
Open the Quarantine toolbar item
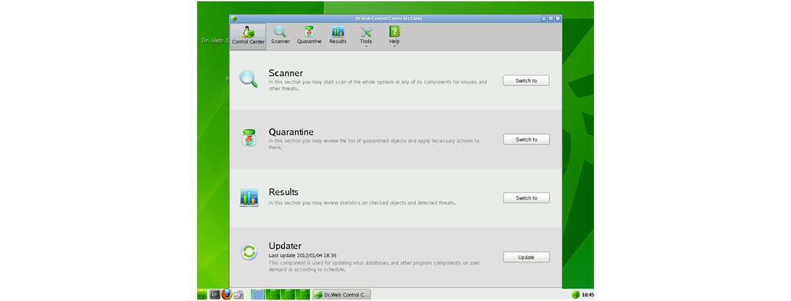(309, 36)
